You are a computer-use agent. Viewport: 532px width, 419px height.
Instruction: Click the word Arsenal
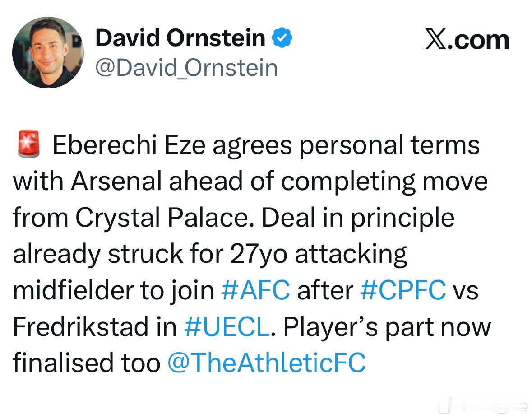click(116, 181)
